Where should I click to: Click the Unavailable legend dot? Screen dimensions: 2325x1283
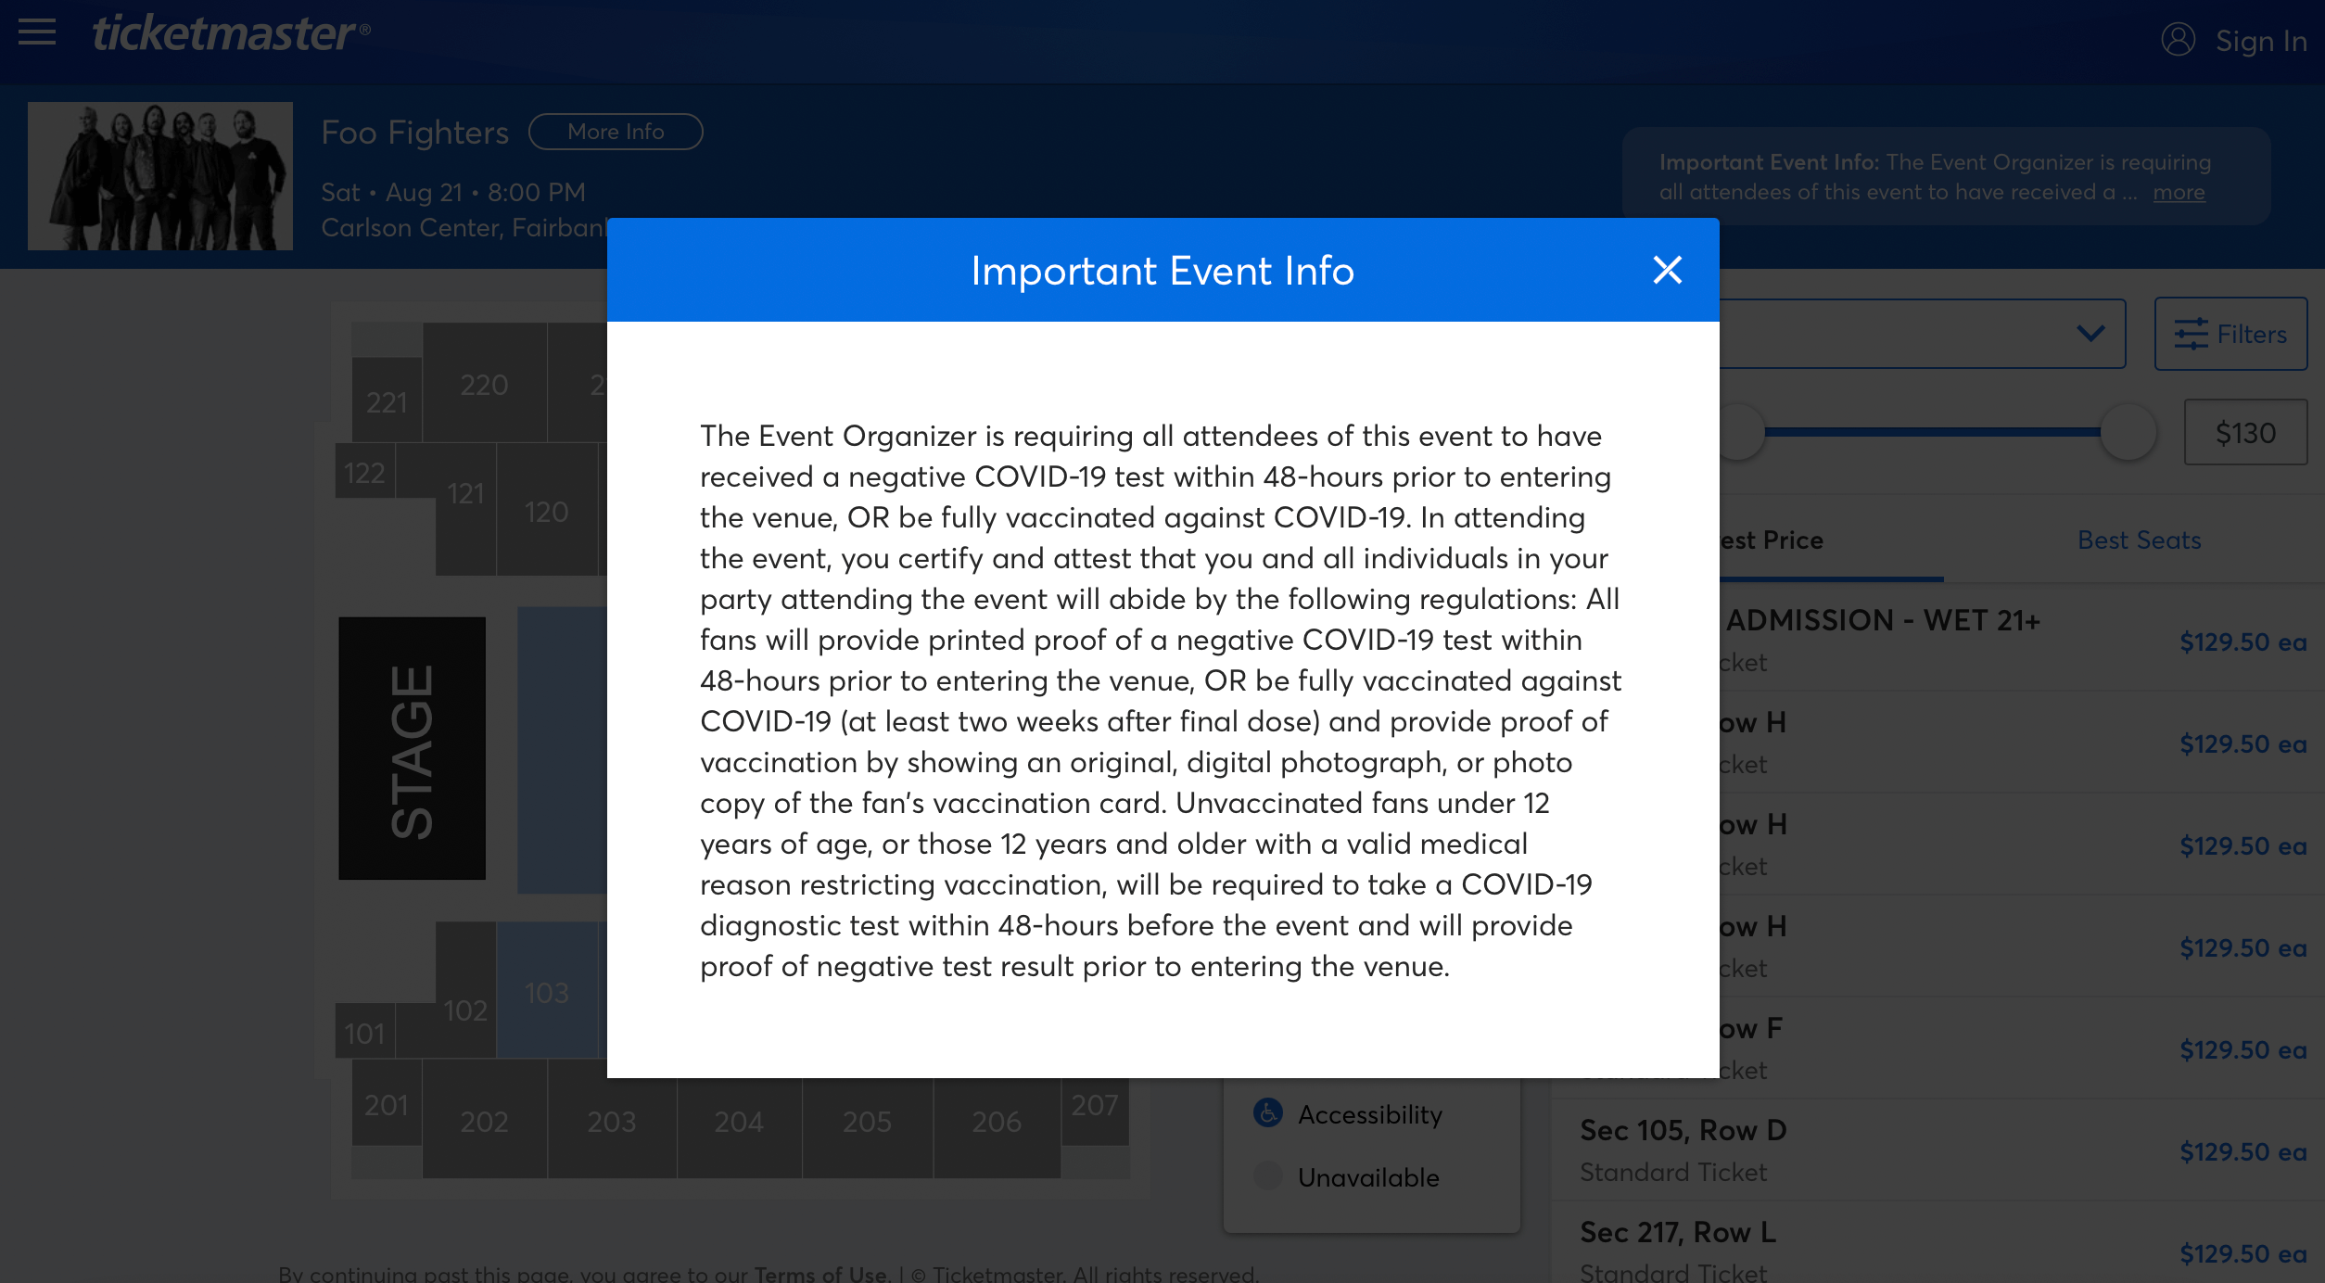click(1267, 1175)
